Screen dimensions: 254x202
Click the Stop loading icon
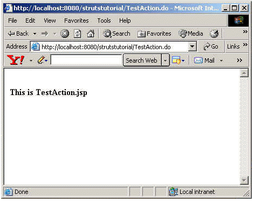click(x=65, y=33)
